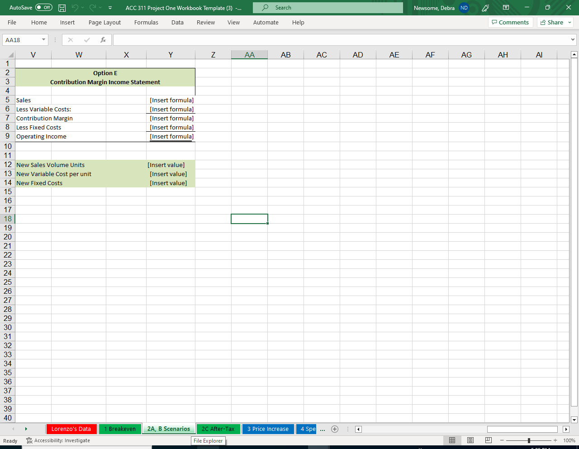Click the formula bar Cancel X icon
The width and height of the screenshot is (579, 449).
coord(71,40)
